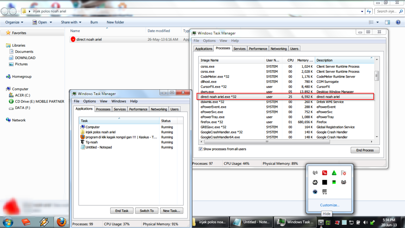The image size is (405, 228).
Task: Click the solid black square tray icon
Action: click(x=325, y=182)
